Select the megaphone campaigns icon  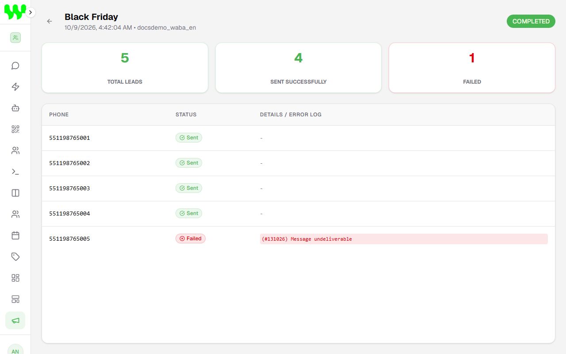[15, 320]
